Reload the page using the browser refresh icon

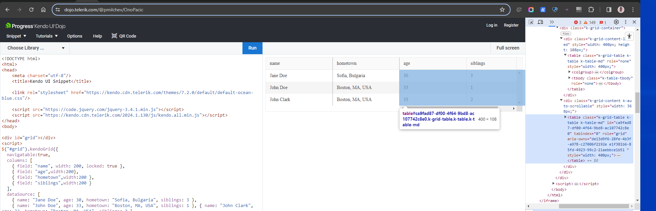click(31, 10)
